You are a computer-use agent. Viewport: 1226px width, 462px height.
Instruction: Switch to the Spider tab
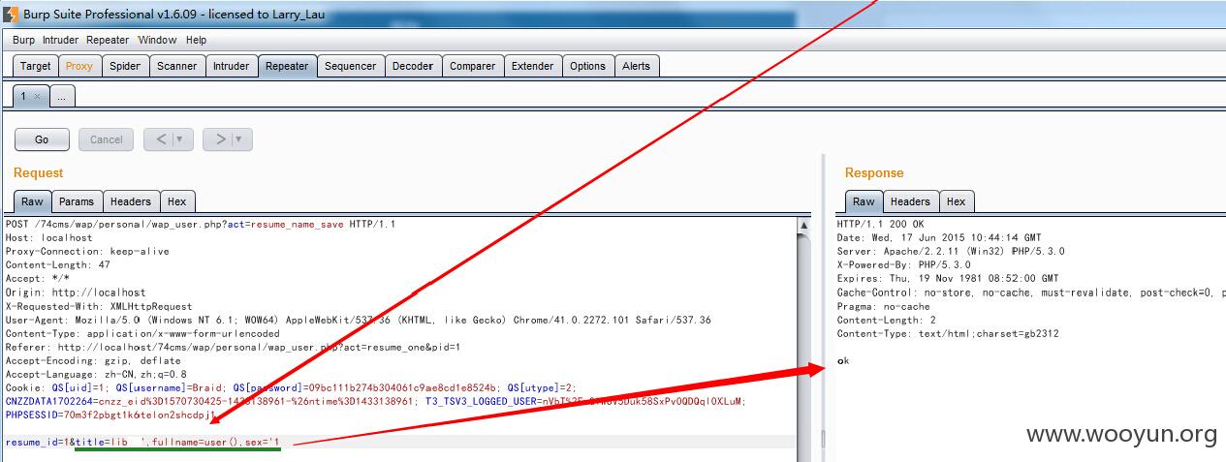[x=125, y=66]
